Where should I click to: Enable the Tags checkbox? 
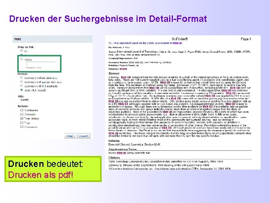point(21,123)
